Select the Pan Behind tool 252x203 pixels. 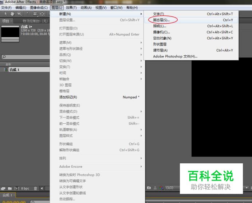click(42, 14)
